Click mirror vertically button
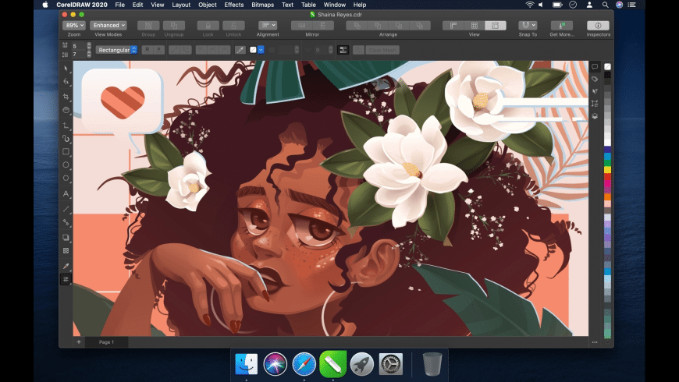Viewport: 679px width, 382px height. click(323, 26)
